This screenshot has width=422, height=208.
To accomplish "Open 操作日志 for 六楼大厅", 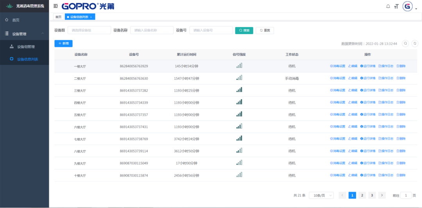I will pos(386,127).
